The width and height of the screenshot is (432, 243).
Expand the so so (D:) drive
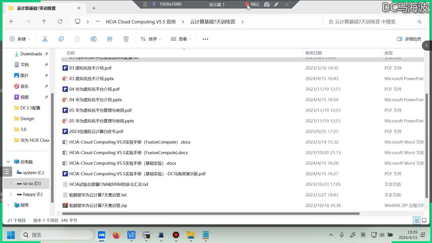pos(11,184)
